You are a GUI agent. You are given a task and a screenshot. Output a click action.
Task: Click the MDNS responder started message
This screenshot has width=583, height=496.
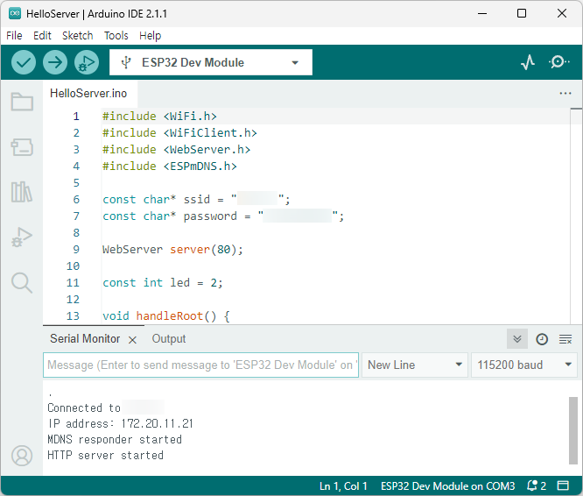(115, 439)
